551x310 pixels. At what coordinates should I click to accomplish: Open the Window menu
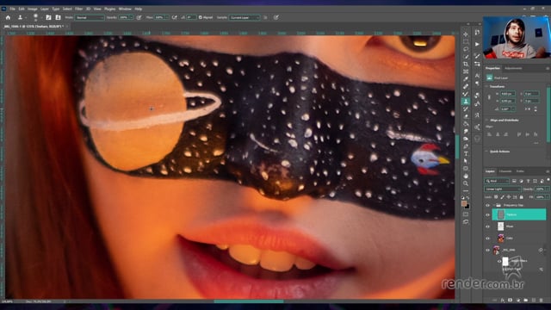click(x=125, y=9)
